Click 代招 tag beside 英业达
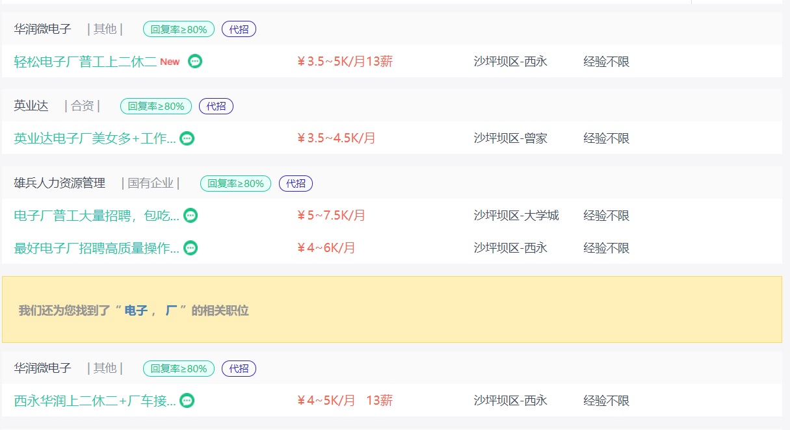Viewport: 790px width, 430px height. click(216, 106)
